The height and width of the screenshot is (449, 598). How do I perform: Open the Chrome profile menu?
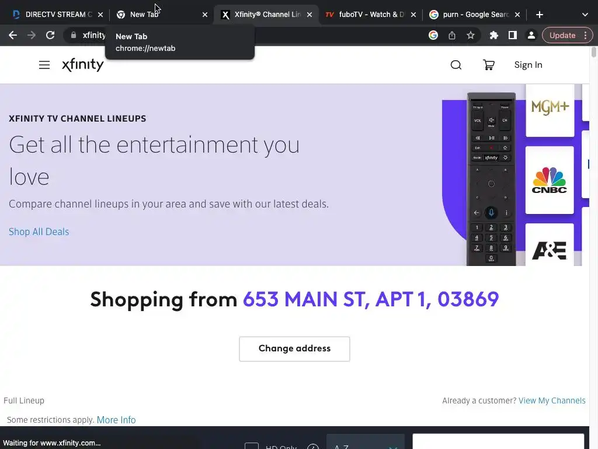click(x=531, y=36)
